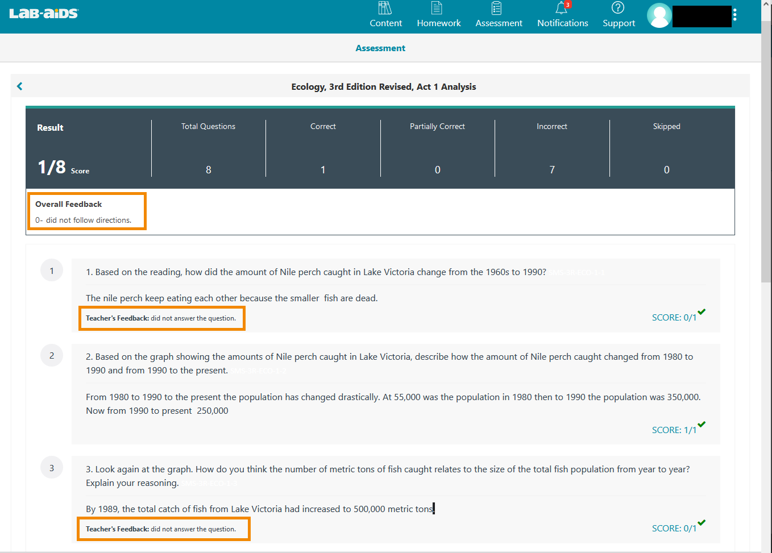Click the SCORE: 1/1 link on question 2

click(x=674, y=430)
